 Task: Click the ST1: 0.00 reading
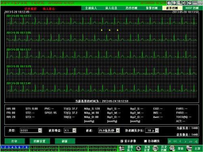coord(32,109)
